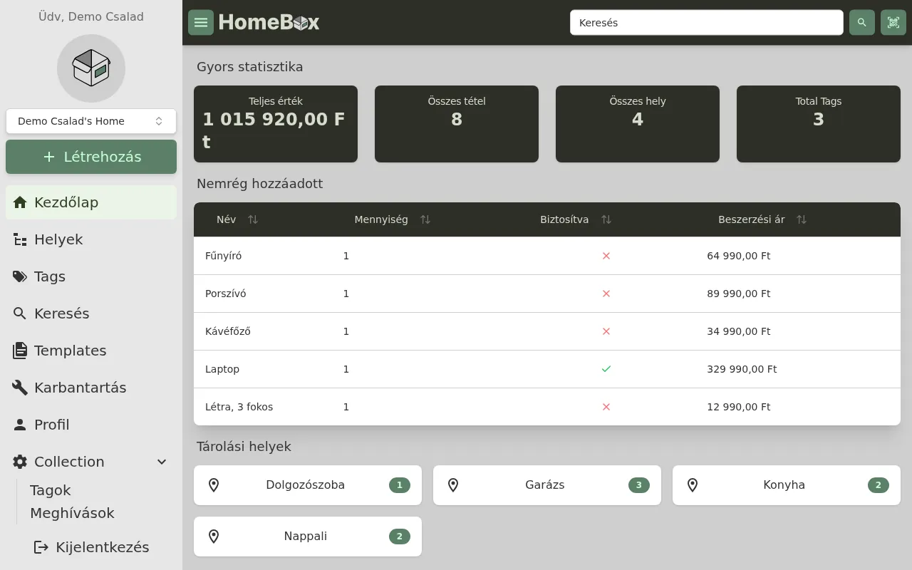Viewport: 912px width, 570px height.
Task: Click the location pin icon on Konyha
Action: click(x=693, y=485)
